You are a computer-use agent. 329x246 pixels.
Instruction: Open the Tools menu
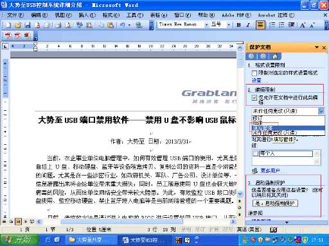coord(135,15)
